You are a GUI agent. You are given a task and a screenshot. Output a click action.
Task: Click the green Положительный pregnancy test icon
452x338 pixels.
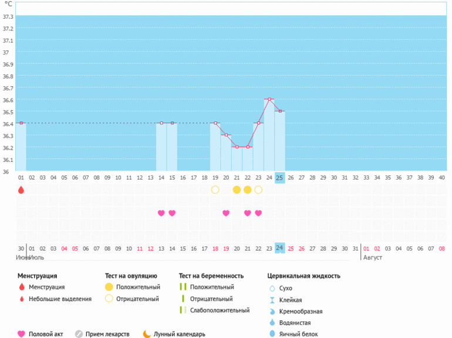pos(183,287)
